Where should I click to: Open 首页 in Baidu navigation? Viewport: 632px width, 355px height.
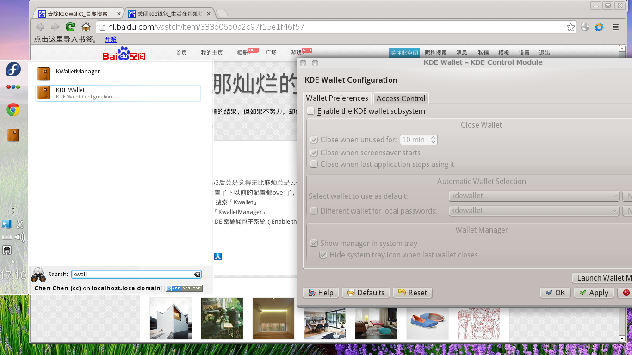[181, 53]
